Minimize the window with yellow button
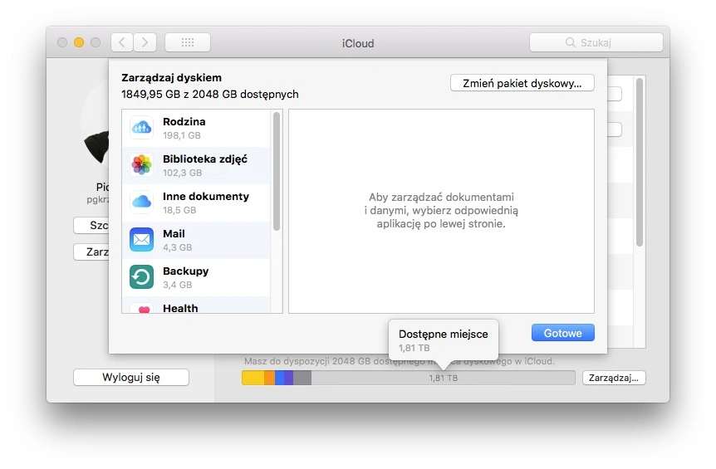The height and width of the screenshot is (469, 716). (x=79, y=42)
